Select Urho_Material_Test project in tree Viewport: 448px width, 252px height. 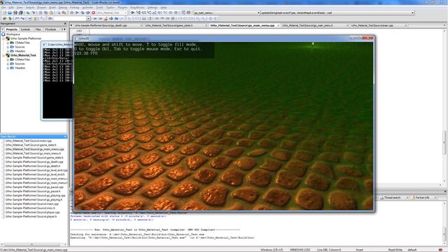(23, 55)
